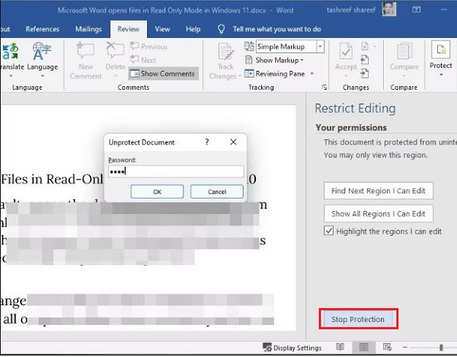Click the Tell me what you want to do box
This screenshot has height=357, width=457.
[276, 29]
